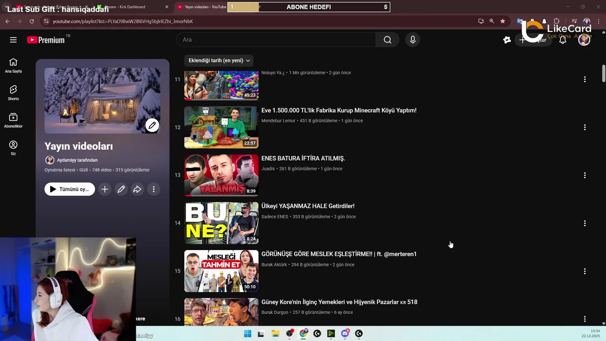Viewport: 606px width, 341px height.
Task: Open Shorts in the sidebar
Action: tap(13, 93)
